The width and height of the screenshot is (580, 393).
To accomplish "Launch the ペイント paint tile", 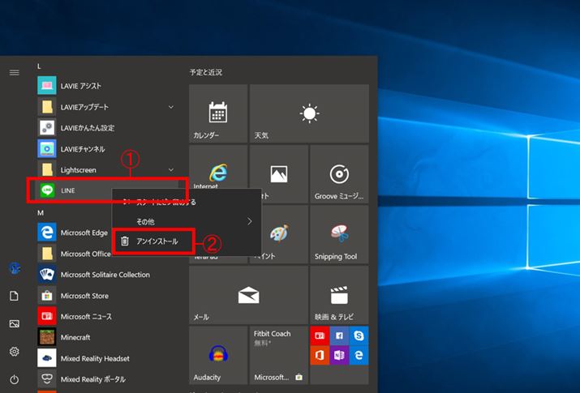I will (278, 235).
